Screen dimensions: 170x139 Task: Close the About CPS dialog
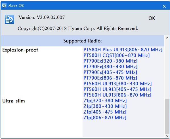click(x=164, y=7)
